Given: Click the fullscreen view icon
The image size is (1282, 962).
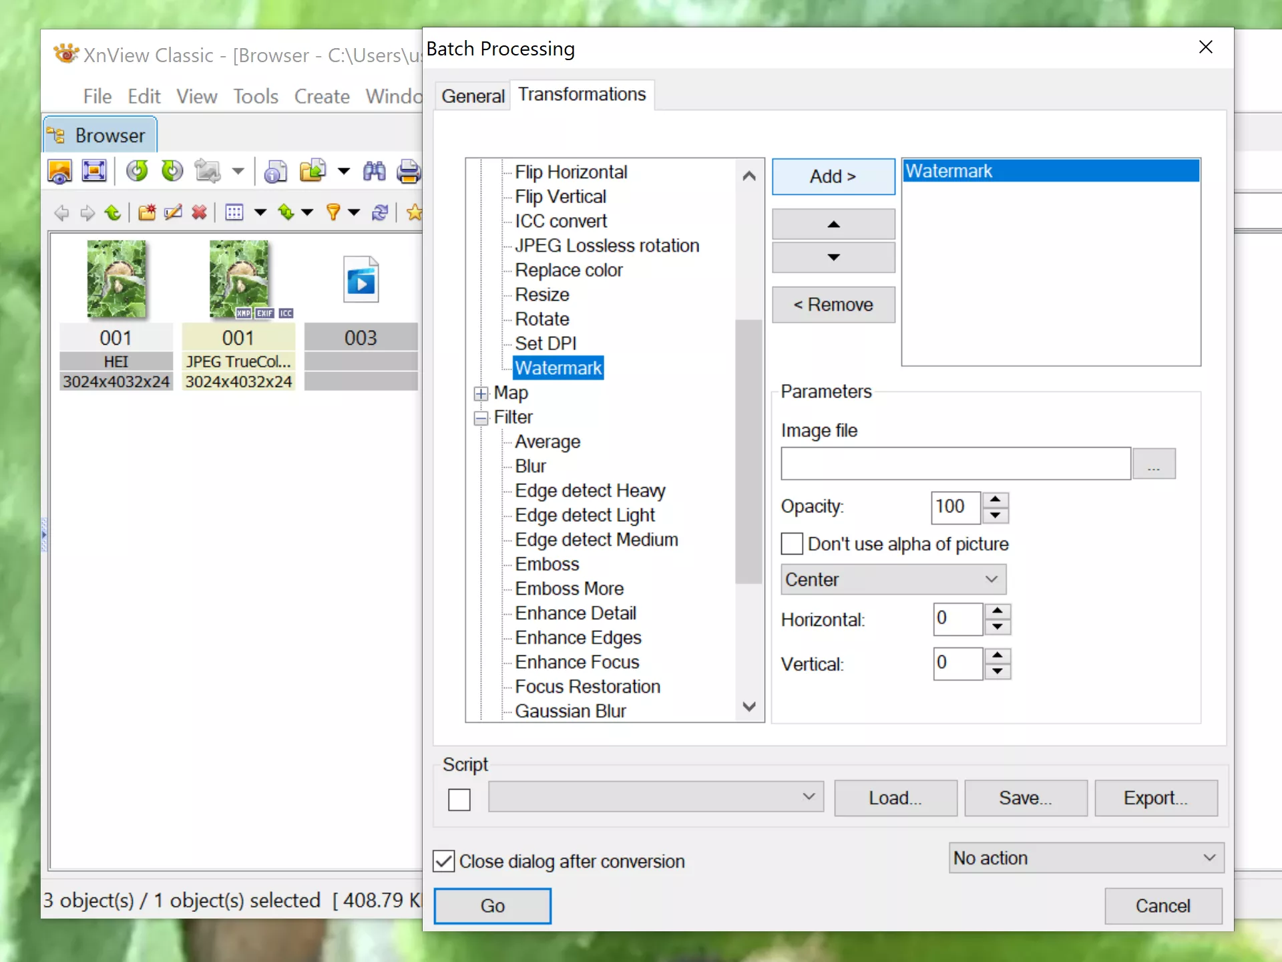Looking at the screenshot, I should [x=94, y=171].
